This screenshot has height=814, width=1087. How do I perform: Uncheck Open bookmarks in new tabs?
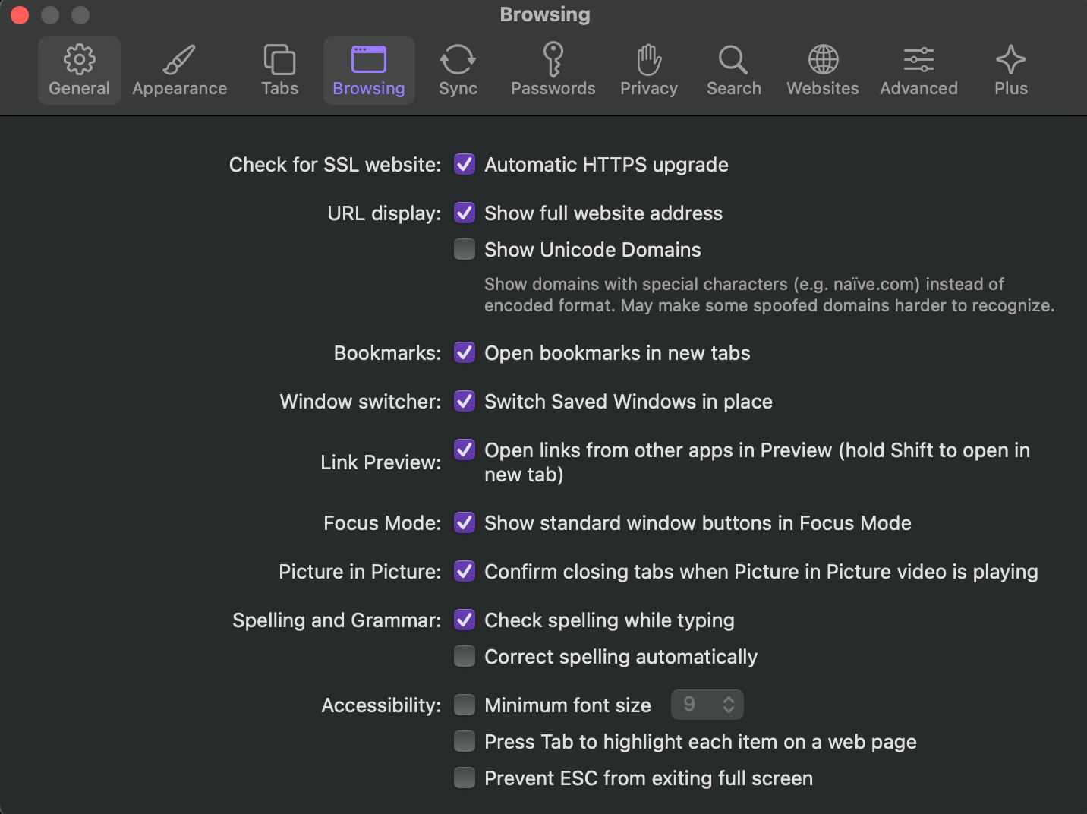coord(465,352)
